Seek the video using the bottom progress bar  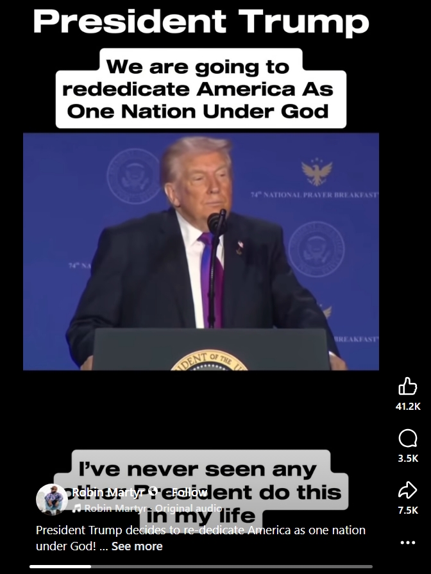coord(201,566)
